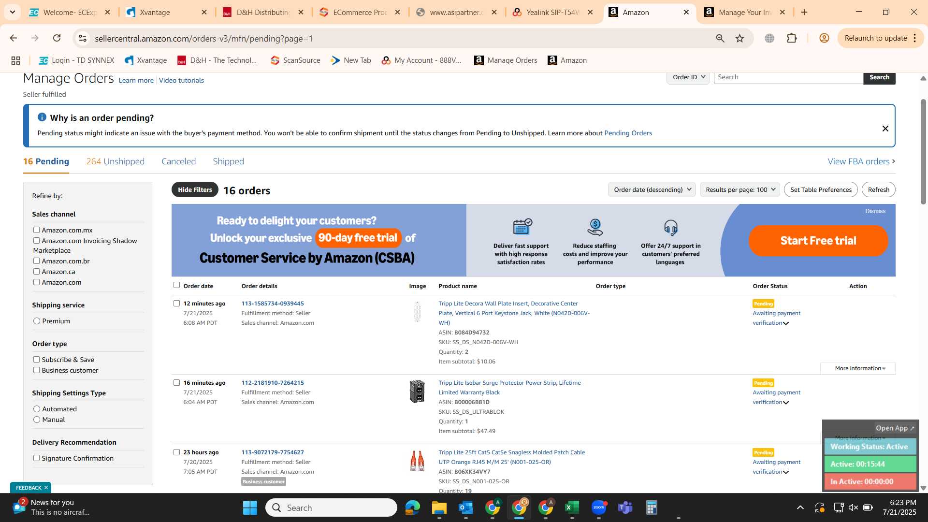Click the Isobar surge protector product image

[x=417, y=391]
